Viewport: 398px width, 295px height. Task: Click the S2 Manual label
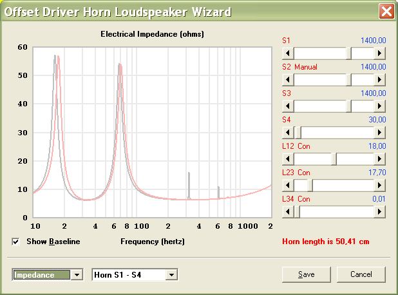[x=299, y=67]
